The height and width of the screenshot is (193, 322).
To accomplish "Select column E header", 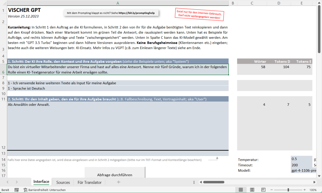I will tap(302, 3).
